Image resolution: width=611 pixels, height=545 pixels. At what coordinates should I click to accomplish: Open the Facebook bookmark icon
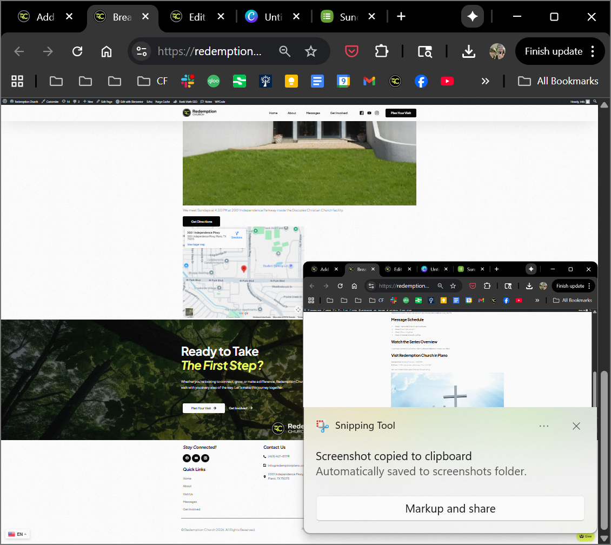click(421, 81)
